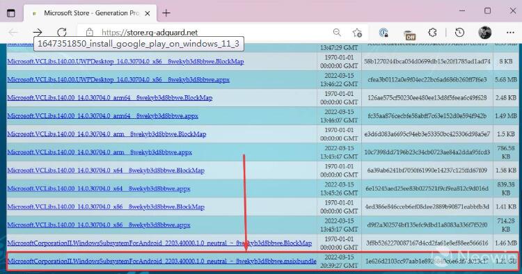Download VCLibs 140.00 x64 appx link
The image size is (522, 274).
pos(99,188)
